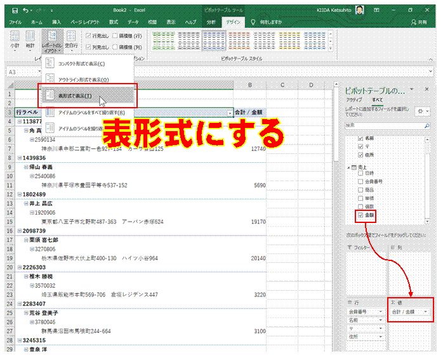Check the 日時 field checkbox
443x356 pixels.
pyautogui.click(x=360, y=173)
